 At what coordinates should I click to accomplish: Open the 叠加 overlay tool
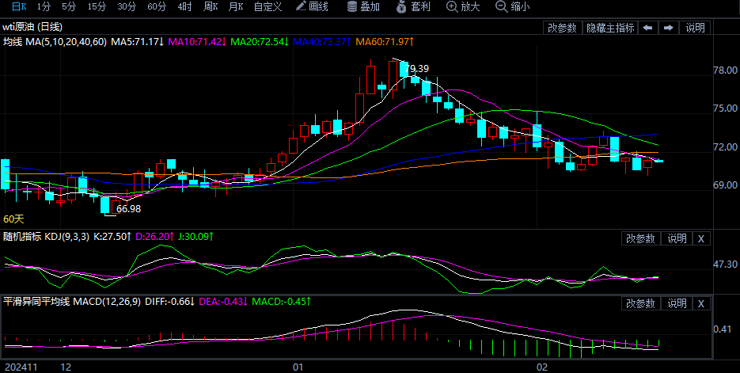pos(362,7)
